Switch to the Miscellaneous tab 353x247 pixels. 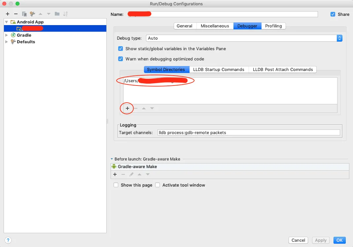(215, 26)
